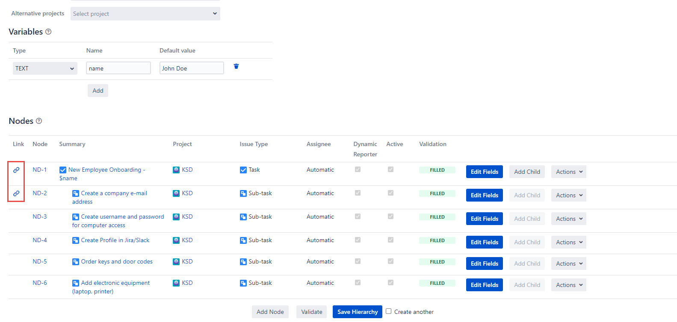
Task: Expand the Actions menu for ND-6
Action: pos(568,285)
